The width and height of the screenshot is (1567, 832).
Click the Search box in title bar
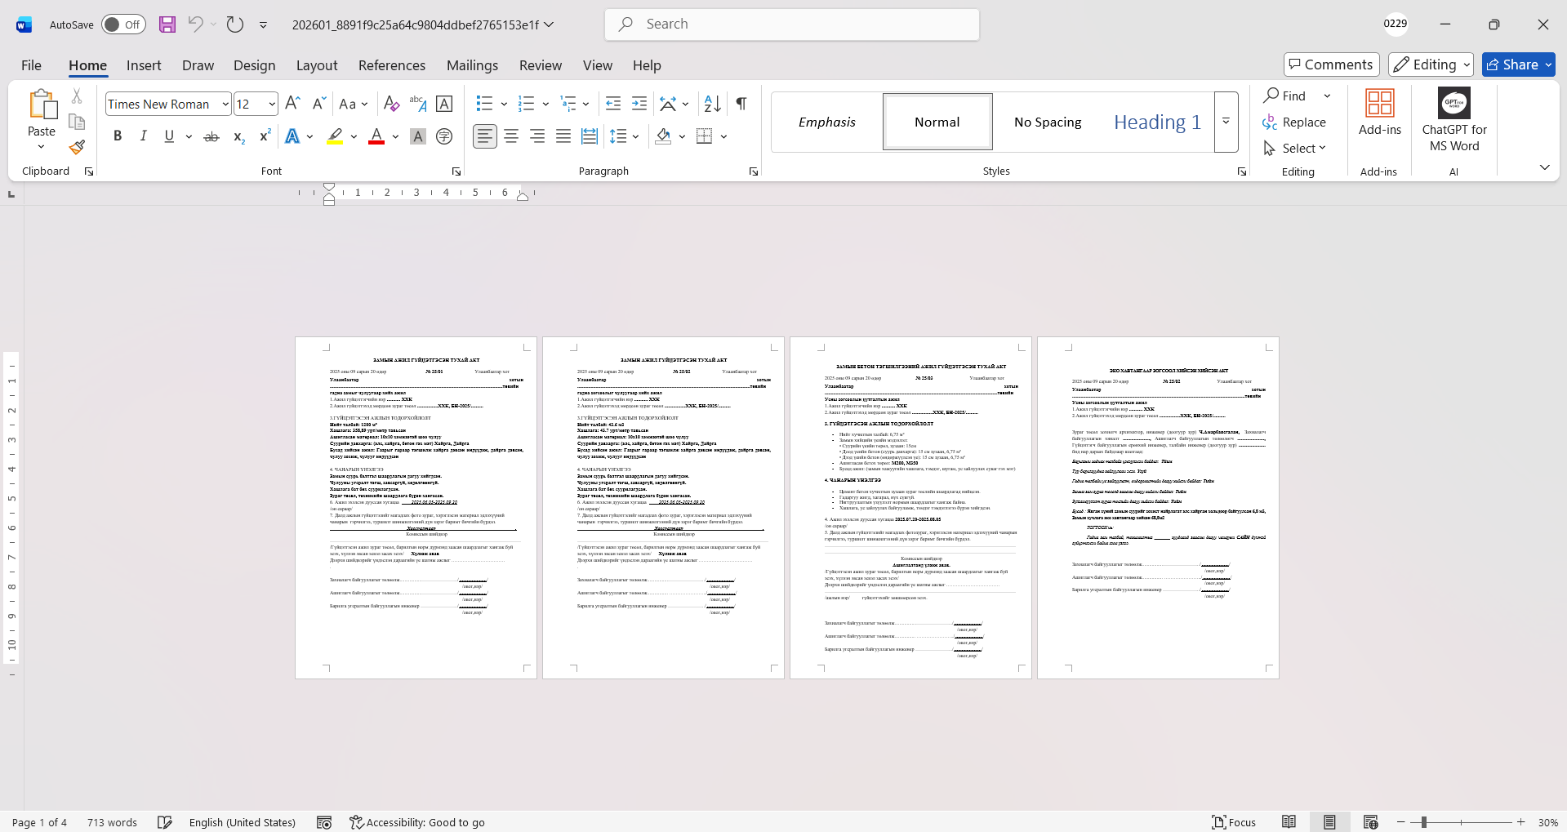pos(792,24)
